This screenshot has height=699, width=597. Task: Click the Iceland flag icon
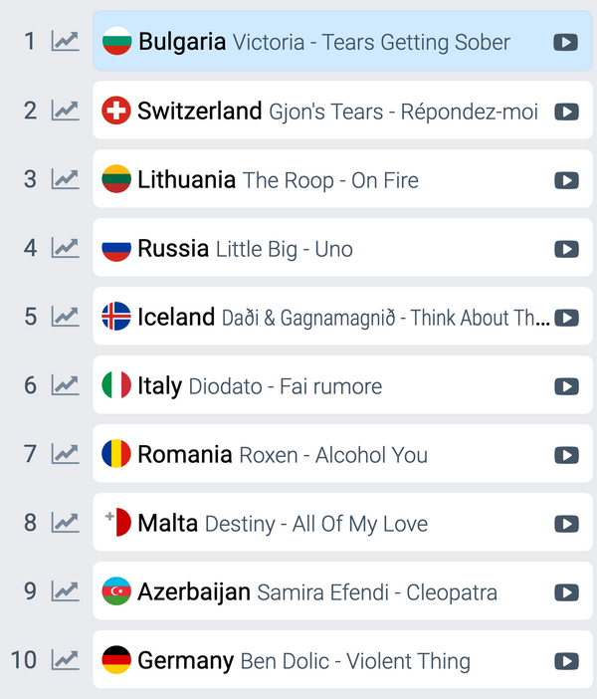pyautogui.click(x=116, y=316)
